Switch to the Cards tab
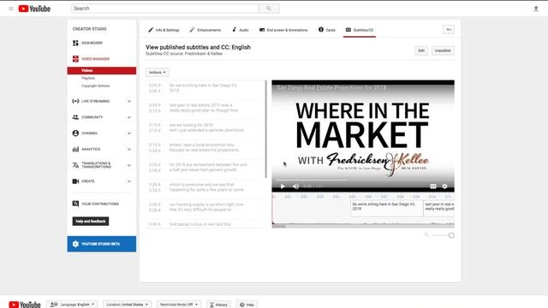The image size is (548, 308). pyautogui.click(x=327, y=30)
